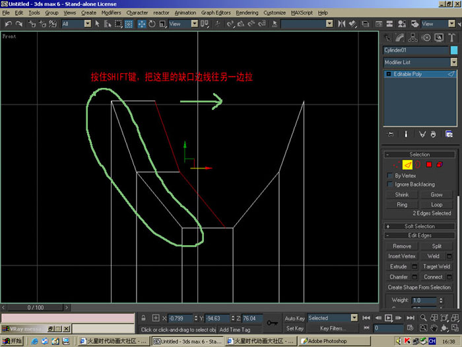Open the Customize menu
This screenshot has width=462, height=347.
click(275, 13)
